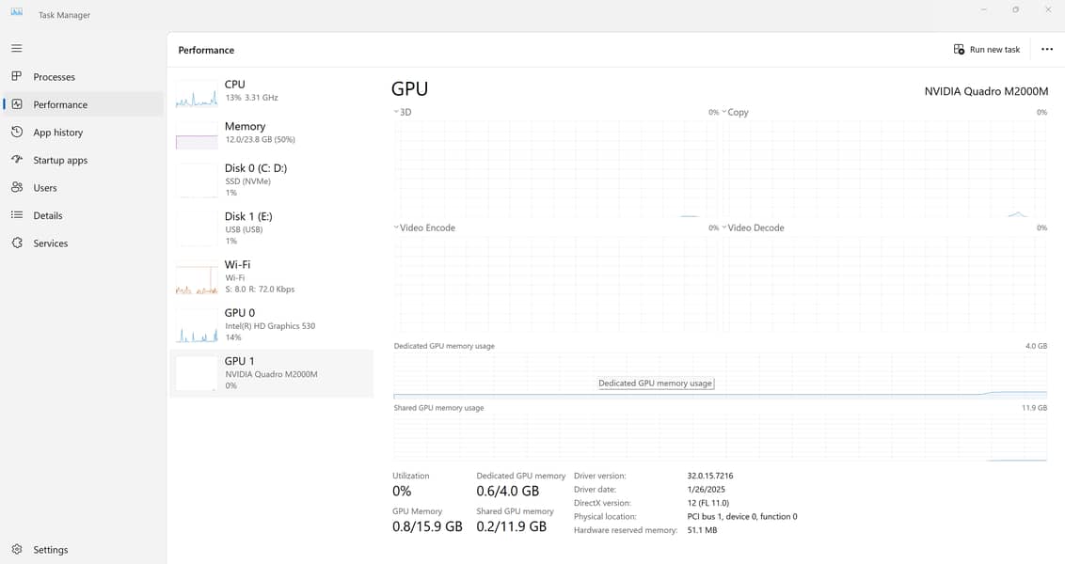Screen dimensions: 1065x564
Task: Open the Services page
Action: [50, 243]
